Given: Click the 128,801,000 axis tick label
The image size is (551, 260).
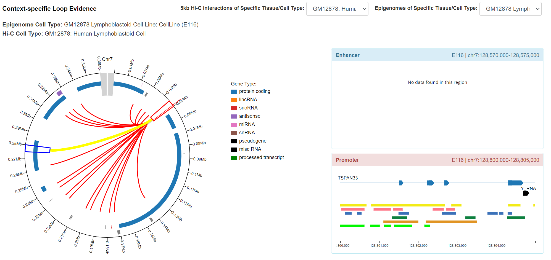Looking at the screenshot, I should pos(379,246).
